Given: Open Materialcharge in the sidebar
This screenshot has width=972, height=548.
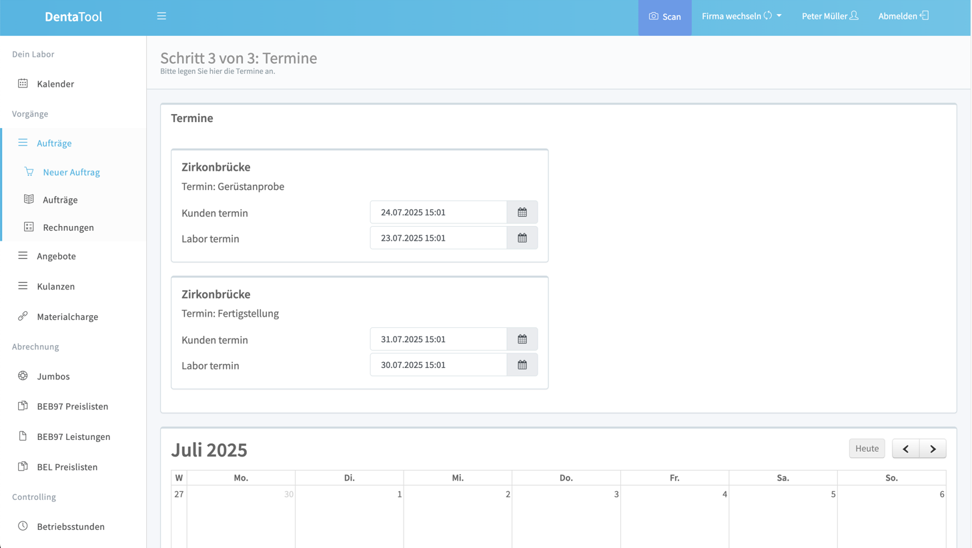Looking at the screenshot, I should click(67, 317).
